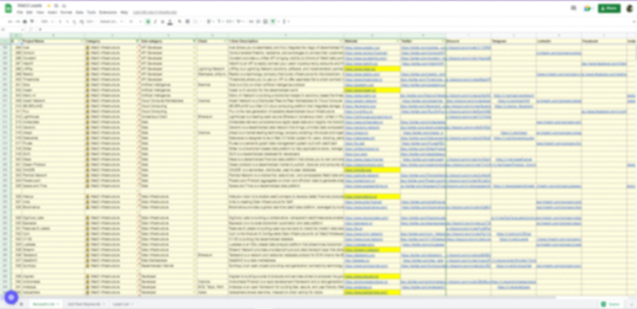Image resolution: width=637 pixels, height=309 pixels.
Task: Click the name box
Action: [x=12, y=29]
